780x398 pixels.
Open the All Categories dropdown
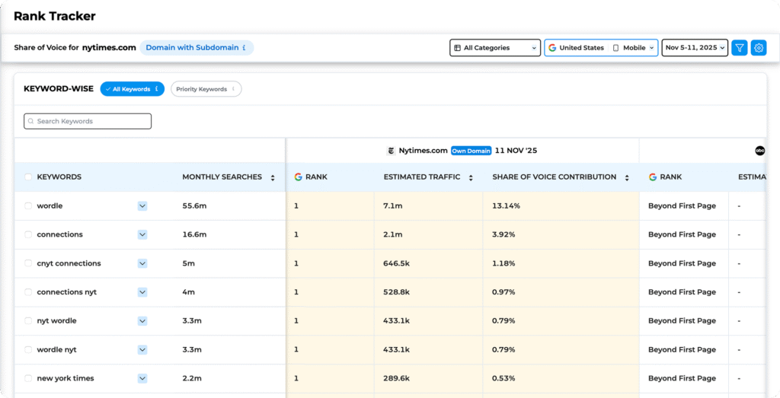tap(495, 48)
